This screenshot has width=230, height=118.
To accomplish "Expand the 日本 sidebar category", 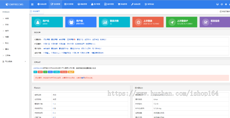I will (7, 25).
